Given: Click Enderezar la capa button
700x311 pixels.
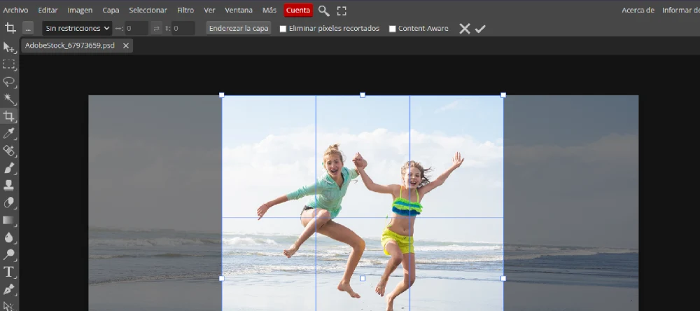Looking at the screenshot, I should tap(239, 28).
